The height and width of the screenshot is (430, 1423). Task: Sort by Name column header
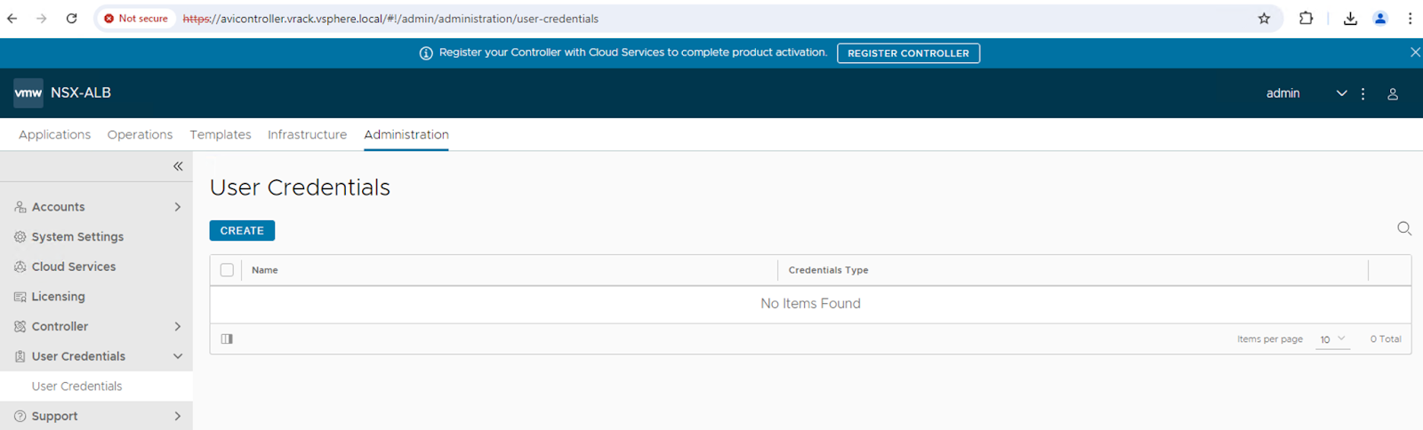click(x=265, y=270)
